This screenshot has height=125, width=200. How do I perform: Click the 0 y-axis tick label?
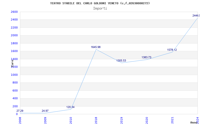coord(17,114)
